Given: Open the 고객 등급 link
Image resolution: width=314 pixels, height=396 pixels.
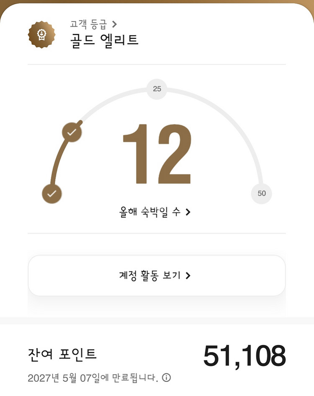Looking at the screenshot, I should pos(93,24).
